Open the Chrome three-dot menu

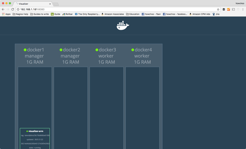point(243,9)
